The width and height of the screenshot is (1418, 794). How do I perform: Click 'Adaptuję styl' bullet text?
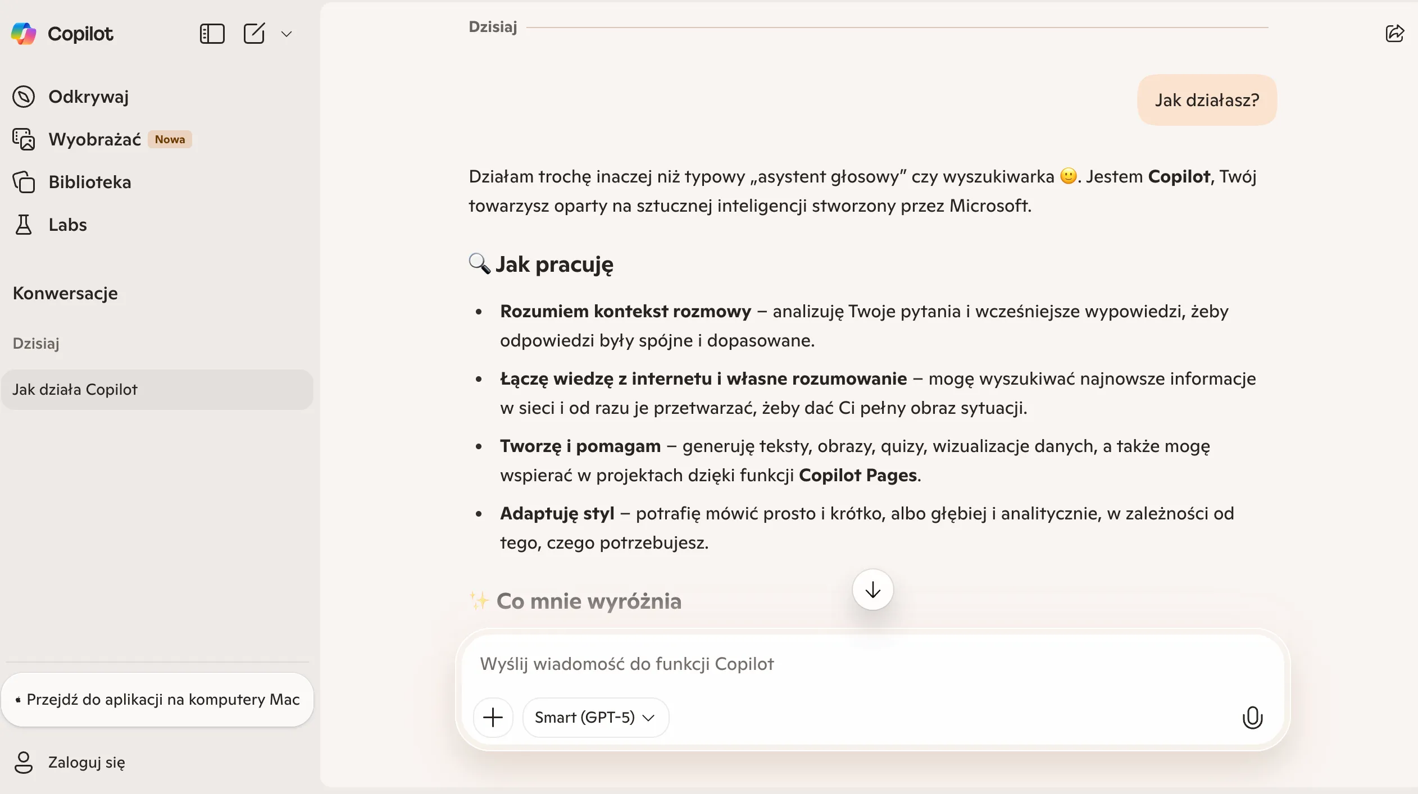557,514
